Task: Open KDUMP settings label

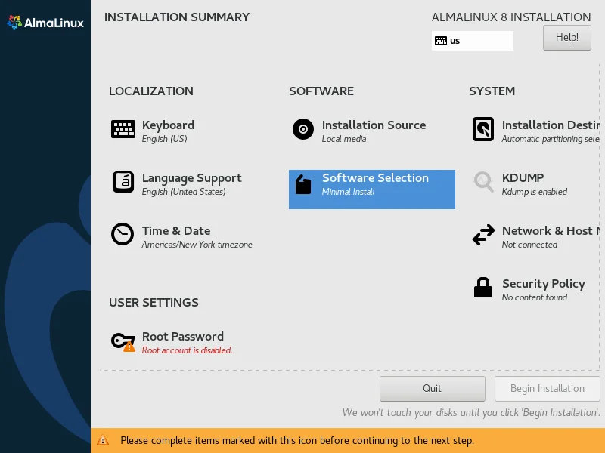Action: 523,177
